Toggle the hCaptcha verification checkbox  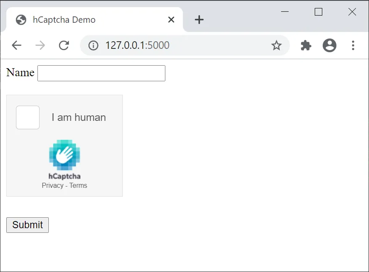pyautogui.click(x=27, y=117)
